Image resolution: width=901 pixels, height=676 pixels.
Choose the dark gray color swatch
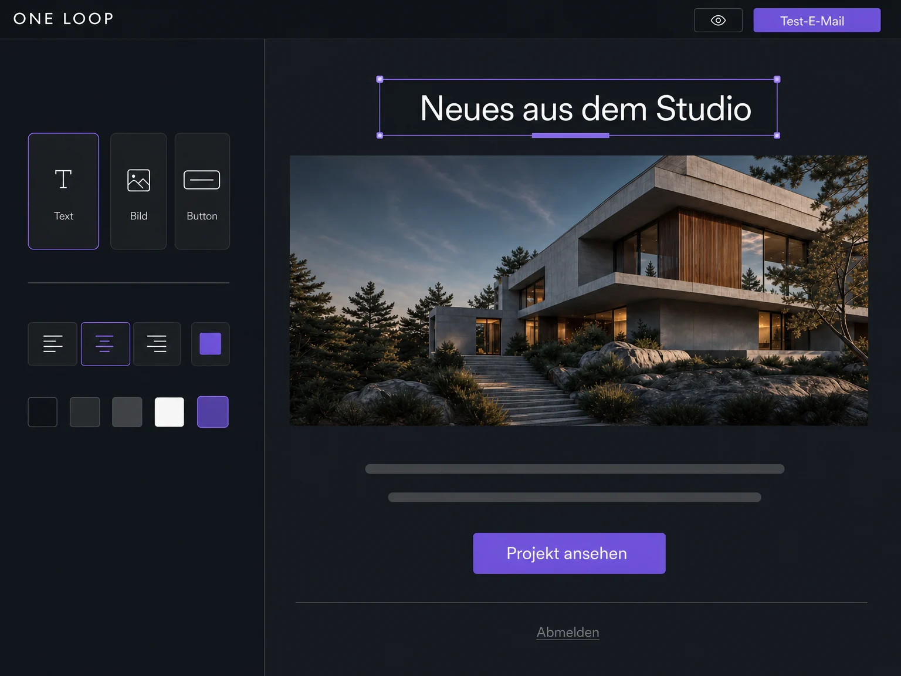pyautogui.click(x=85, y=412)
